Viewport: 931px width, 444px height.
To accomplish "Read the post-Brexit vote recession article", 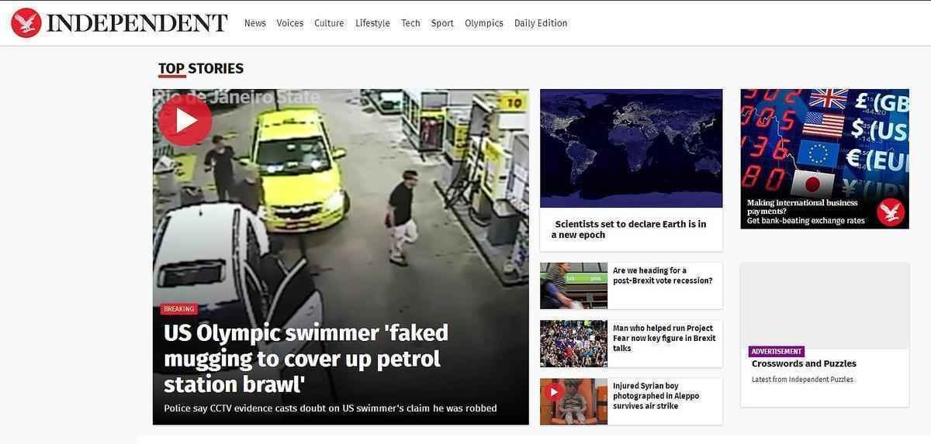I will 663,276.
